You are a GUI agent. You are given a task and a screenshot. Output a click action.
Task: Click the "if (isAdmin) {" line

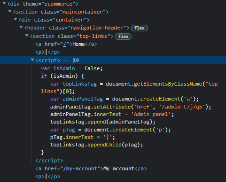[x=62, y=76]
